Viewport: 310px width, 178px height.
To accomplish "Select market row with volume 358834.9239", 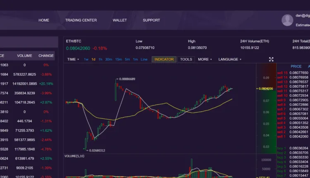I will coord(27,93).
